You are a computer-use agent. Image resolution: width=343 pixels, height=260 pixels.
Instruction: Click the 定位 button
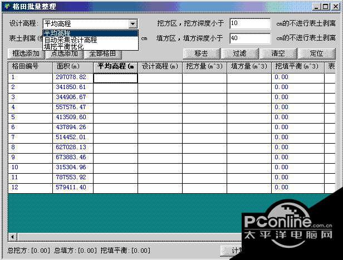click(x=316, y=53)
